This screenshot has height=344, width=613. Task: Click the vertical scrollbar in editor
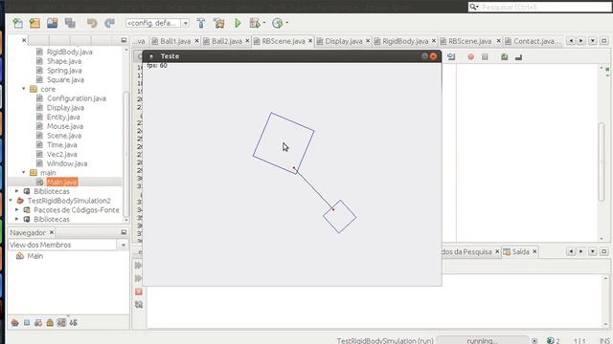[x=602, y=161]
